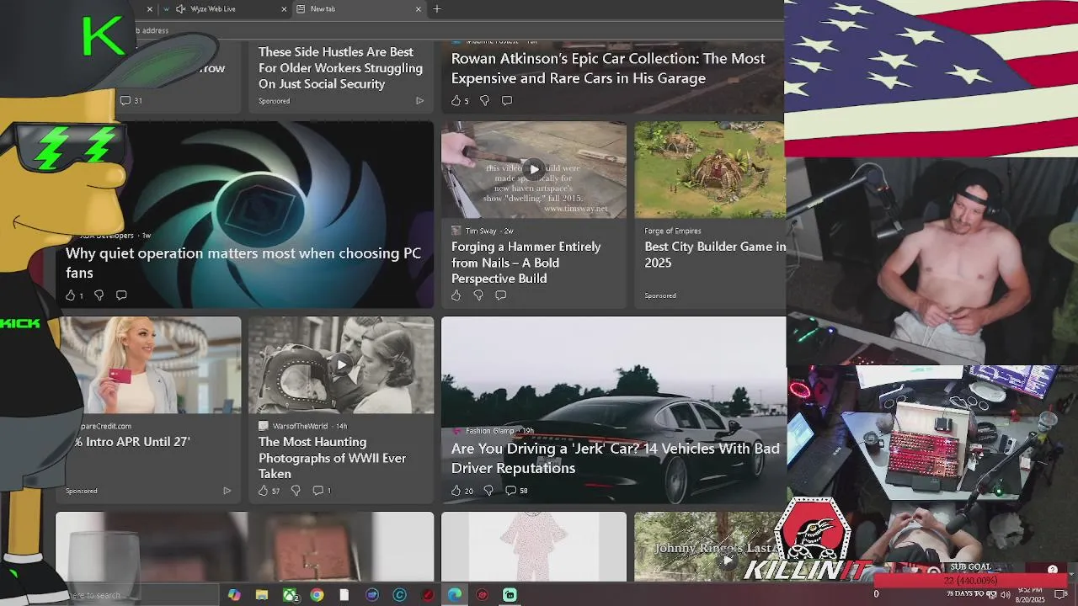This screenshot has width=1078, height=606.
Task: Open a new browser tab with plus button
Action: [436, 9]
